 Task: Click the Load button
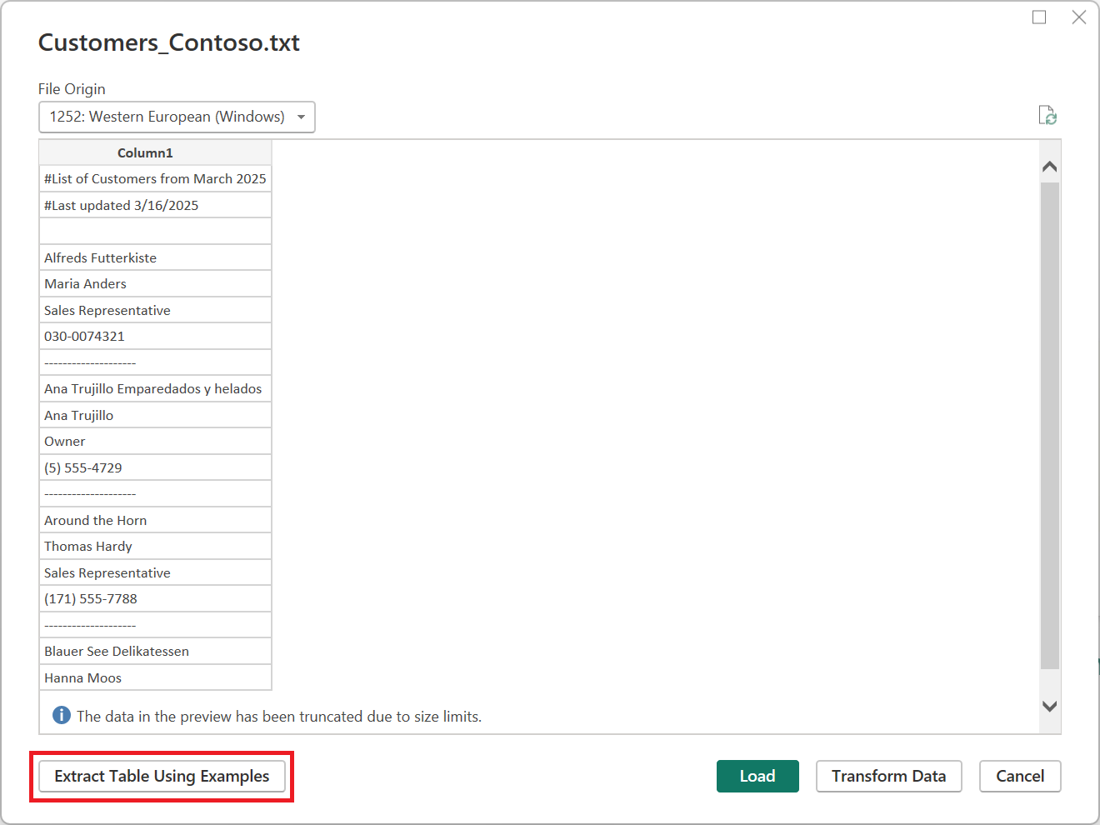[x=757, y=776]
